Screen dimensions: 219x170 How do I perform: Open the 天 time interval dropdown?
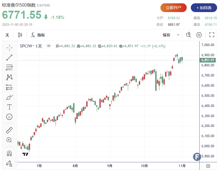[x=7, y=35]
